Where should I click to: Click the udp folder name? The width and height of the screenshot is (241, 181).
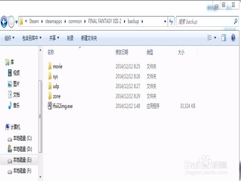(56, 86)
